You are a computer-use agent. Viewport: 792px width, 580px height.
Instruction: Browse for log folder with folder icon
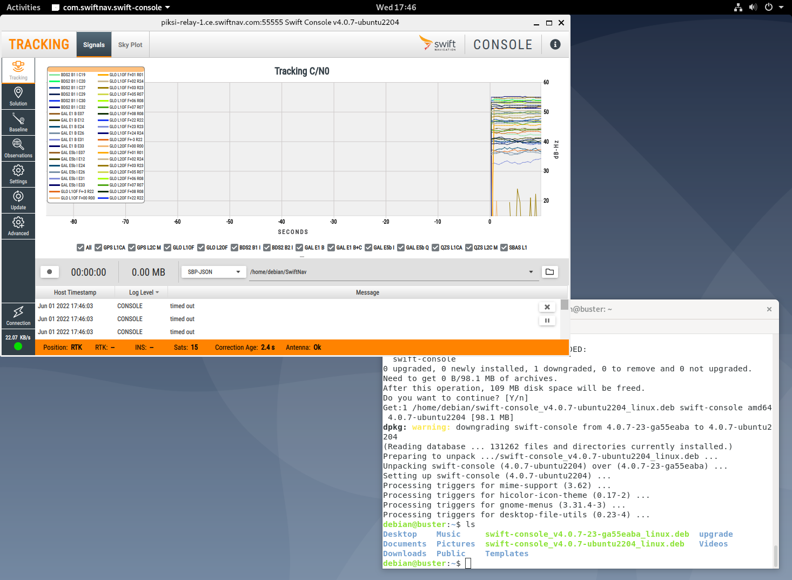click(550, 272)
